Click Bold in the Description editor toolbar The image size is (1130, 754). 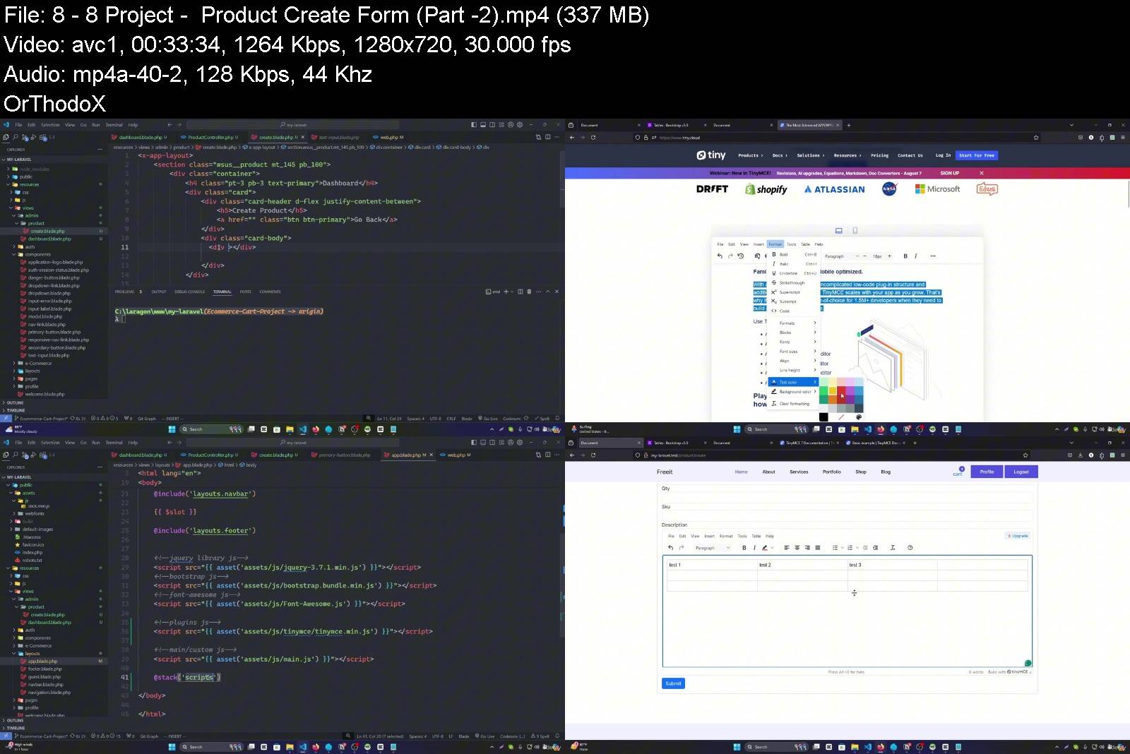click(744, 548)
